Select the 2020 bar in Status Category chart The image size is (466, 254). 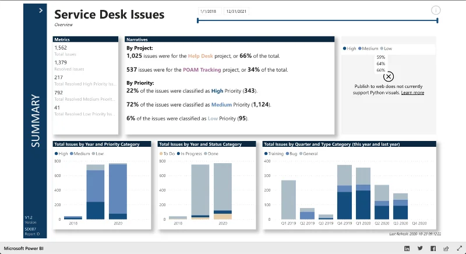click(223, 191)
